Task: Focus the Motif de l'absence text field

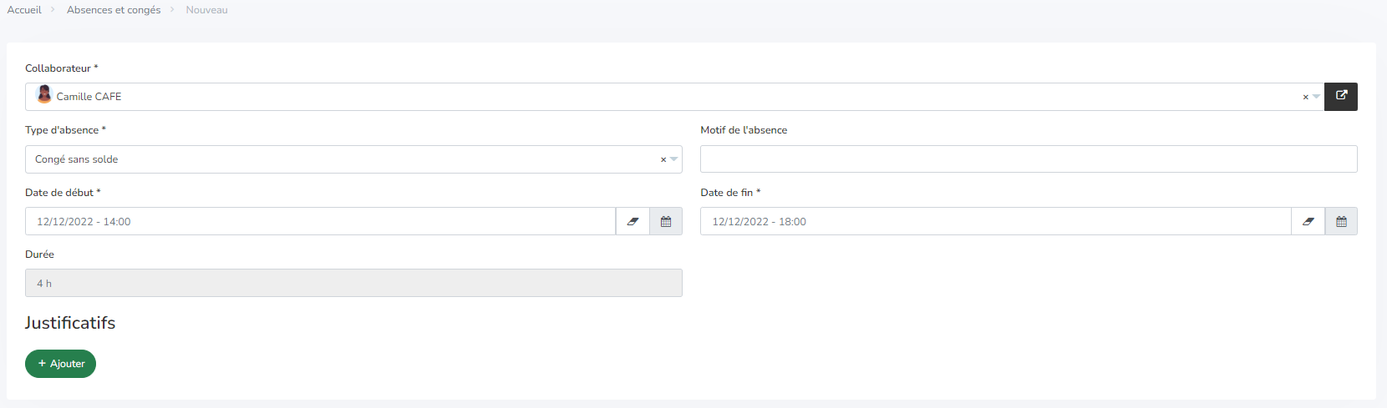Action: pyautogui.click(x=1028, y=159)
